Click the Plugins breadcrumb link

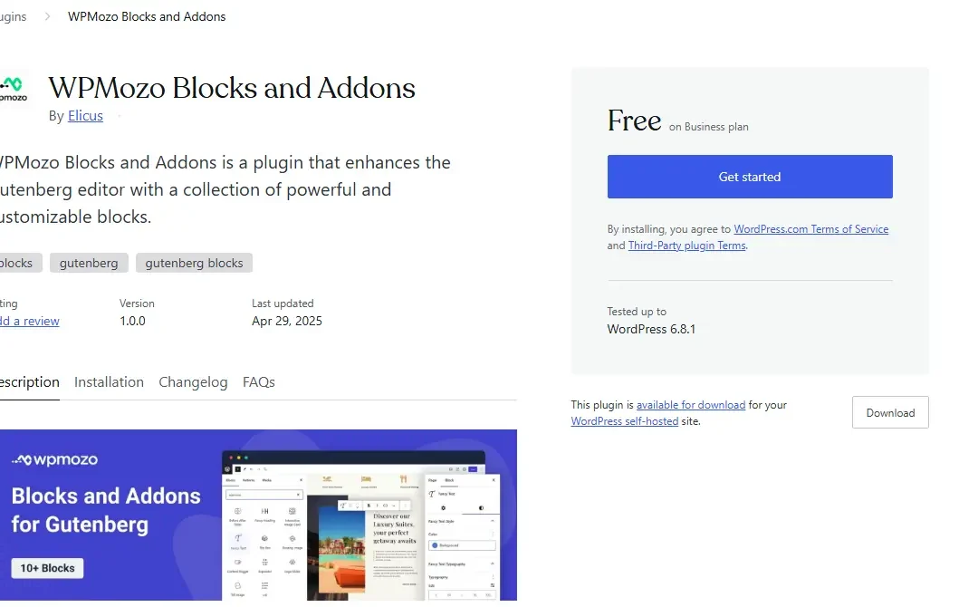[13, 17]
